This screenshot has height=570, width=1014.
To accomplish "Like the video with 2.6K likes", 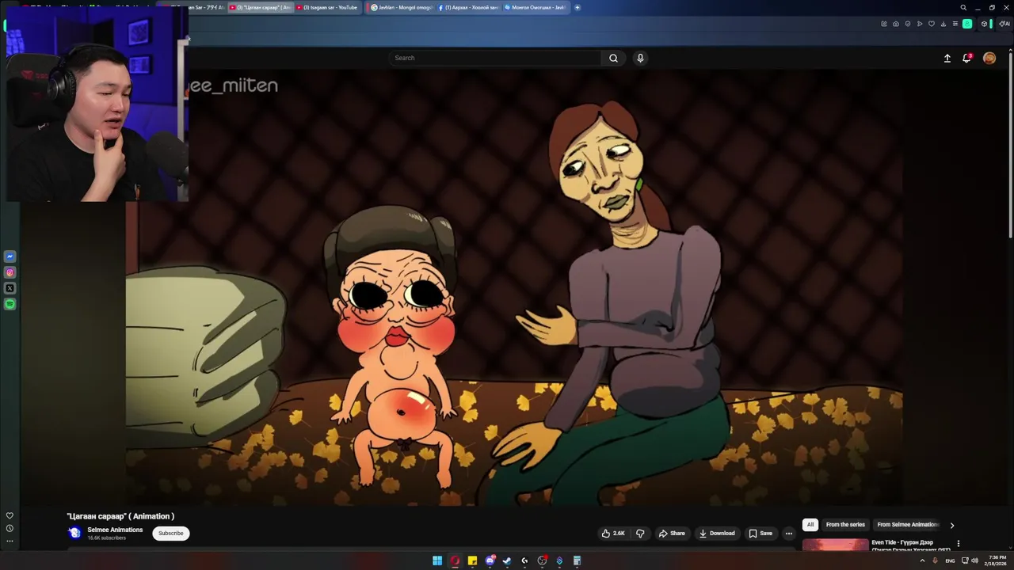I will [x=613, y=533].
